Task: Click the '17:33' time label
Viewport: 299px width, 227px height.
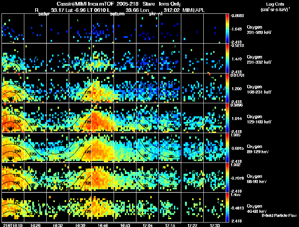Action: (215, 225)
